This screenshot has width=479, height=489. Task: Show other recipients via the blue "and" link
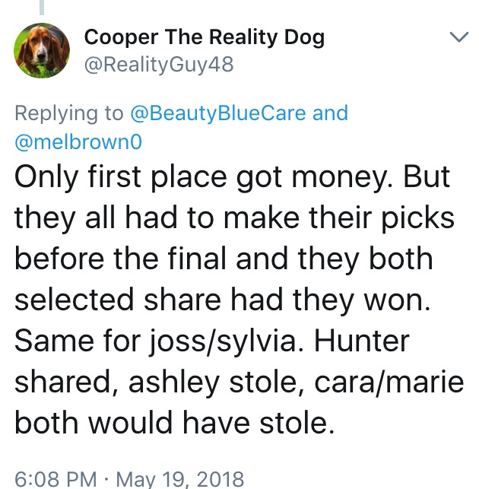point(330,113)
